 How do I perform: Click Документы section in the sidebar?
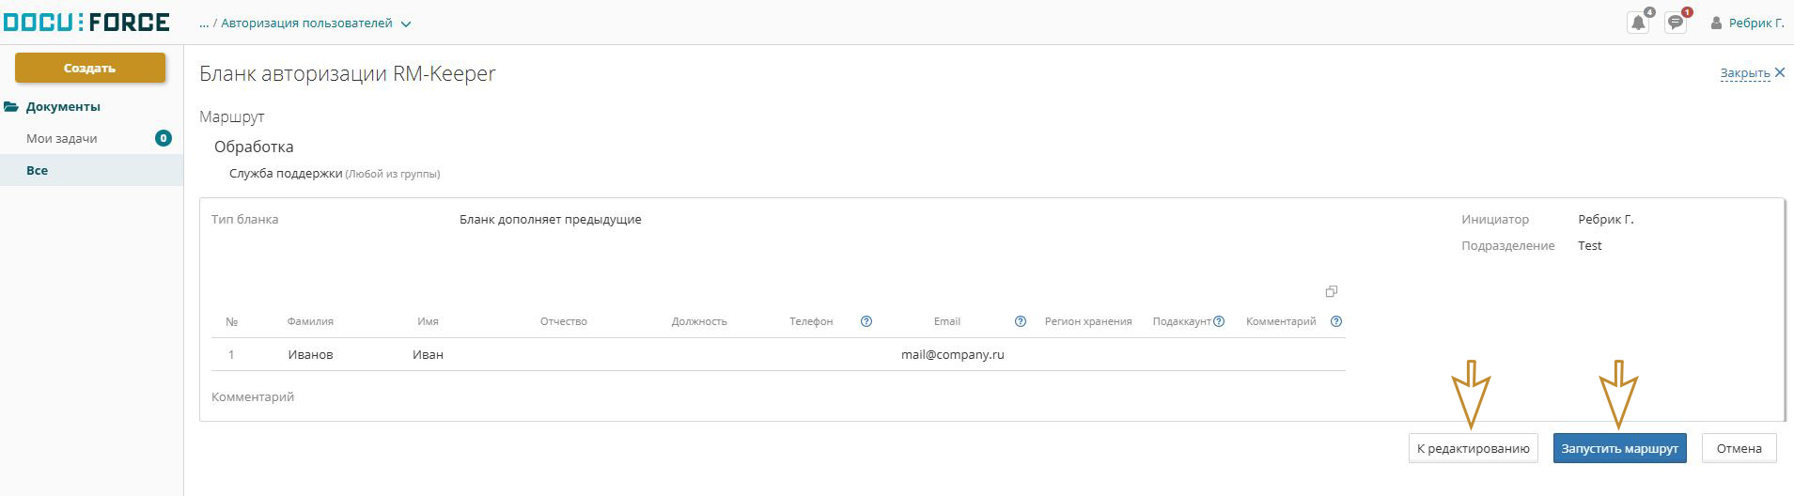[x=63, y=107]
